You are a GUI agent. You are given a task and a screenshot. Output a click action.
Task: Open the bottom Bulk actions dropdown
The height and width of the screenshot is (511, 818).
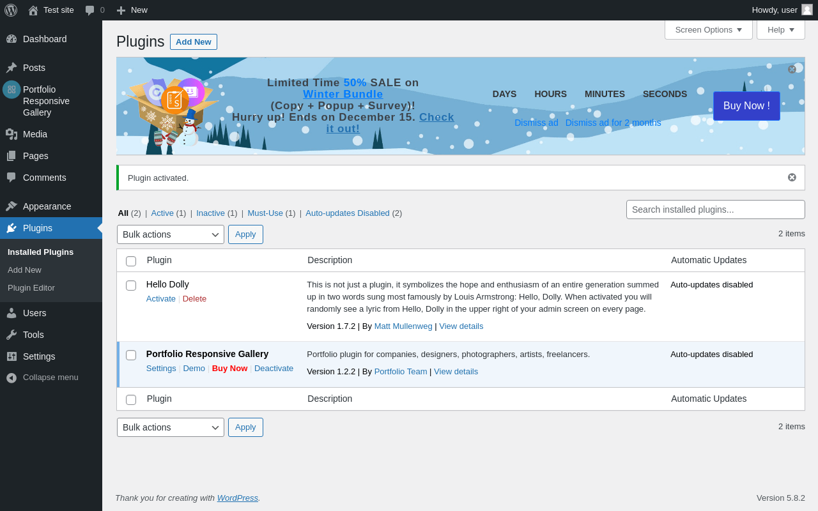[171, 427]
